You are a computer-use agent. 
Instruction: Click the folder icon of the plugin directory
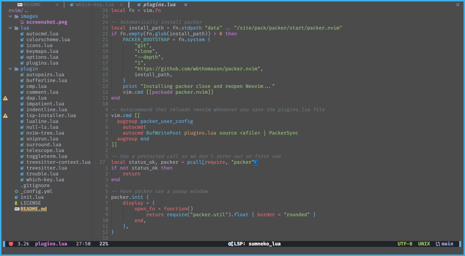(x=16, y=69)
